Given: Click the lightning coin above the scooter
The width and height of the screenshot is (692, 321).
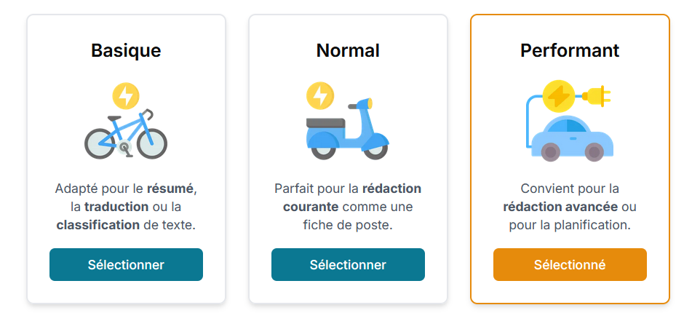Looking at the screenshot, I should pos(319,95).
